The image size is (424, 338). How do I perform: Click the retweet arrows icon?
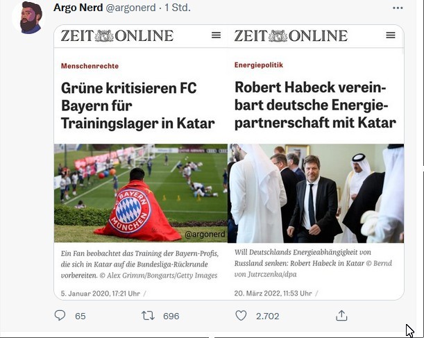[x=148, y=316]
